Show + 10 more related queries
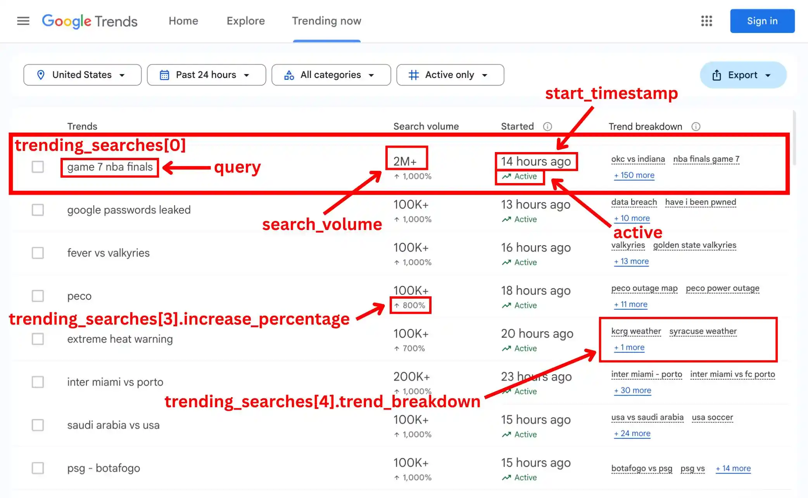This screenshot has height=498, width=808. pos(632,218)
